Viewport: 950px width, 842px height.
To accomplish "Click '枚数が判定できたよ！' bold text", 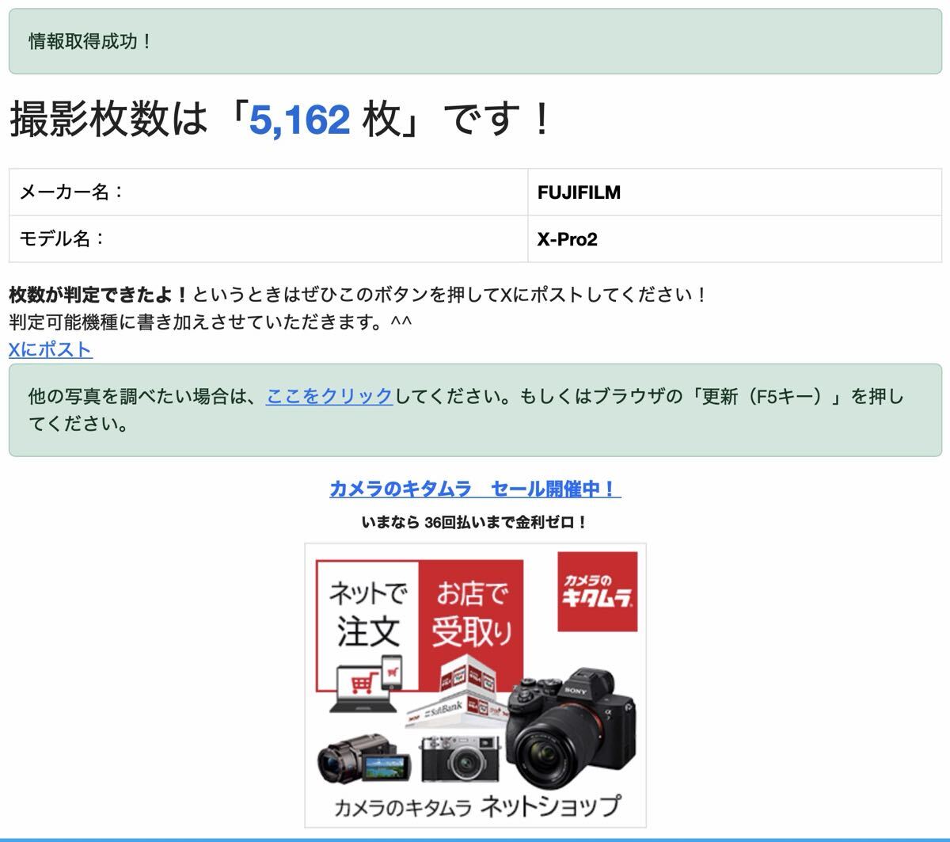I will pos(100,295).
